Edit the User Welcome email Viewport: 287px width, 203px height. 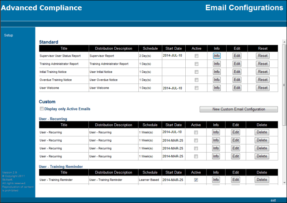pyautogui.click(x=237, y=88)
